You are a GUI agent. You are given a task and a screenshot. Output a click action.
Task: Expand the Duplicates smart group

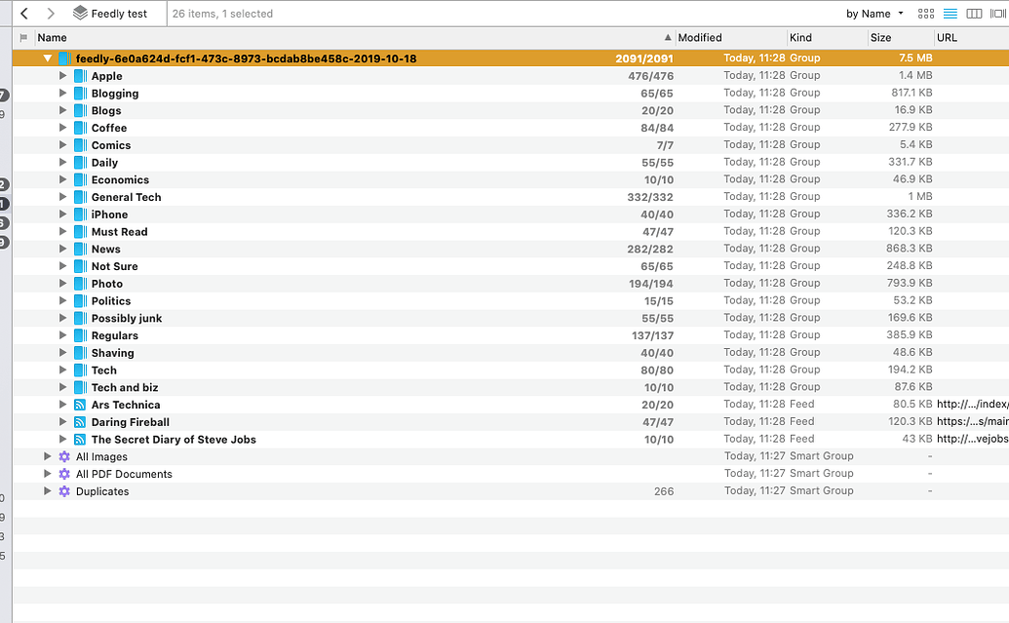click(x=47, y=491)
